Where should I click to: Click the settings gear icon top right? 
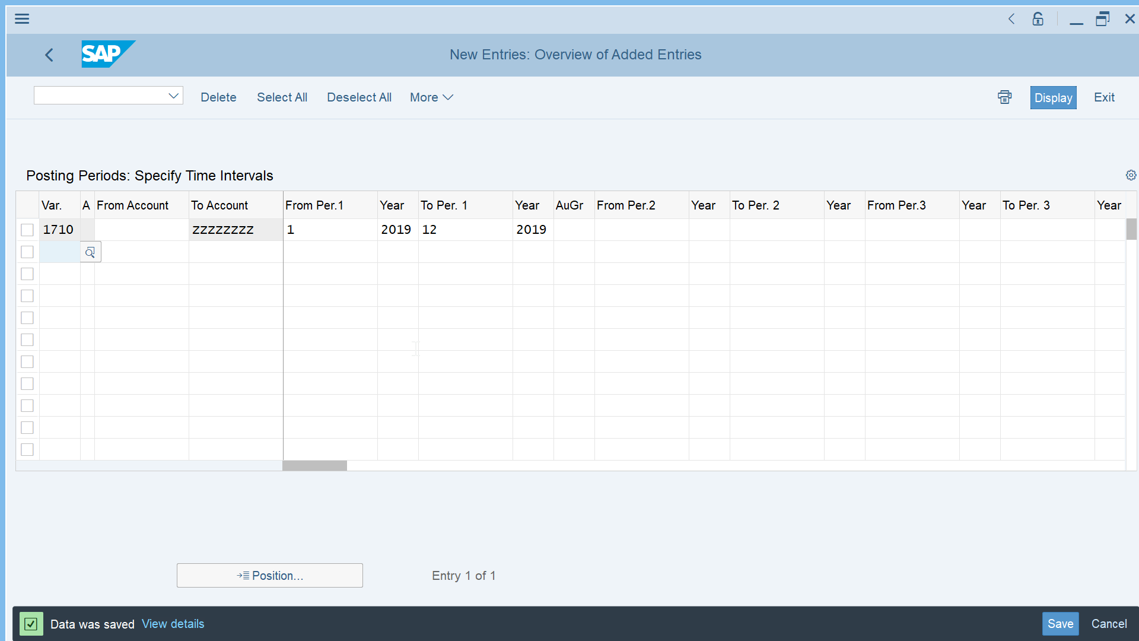[1131, 175]
